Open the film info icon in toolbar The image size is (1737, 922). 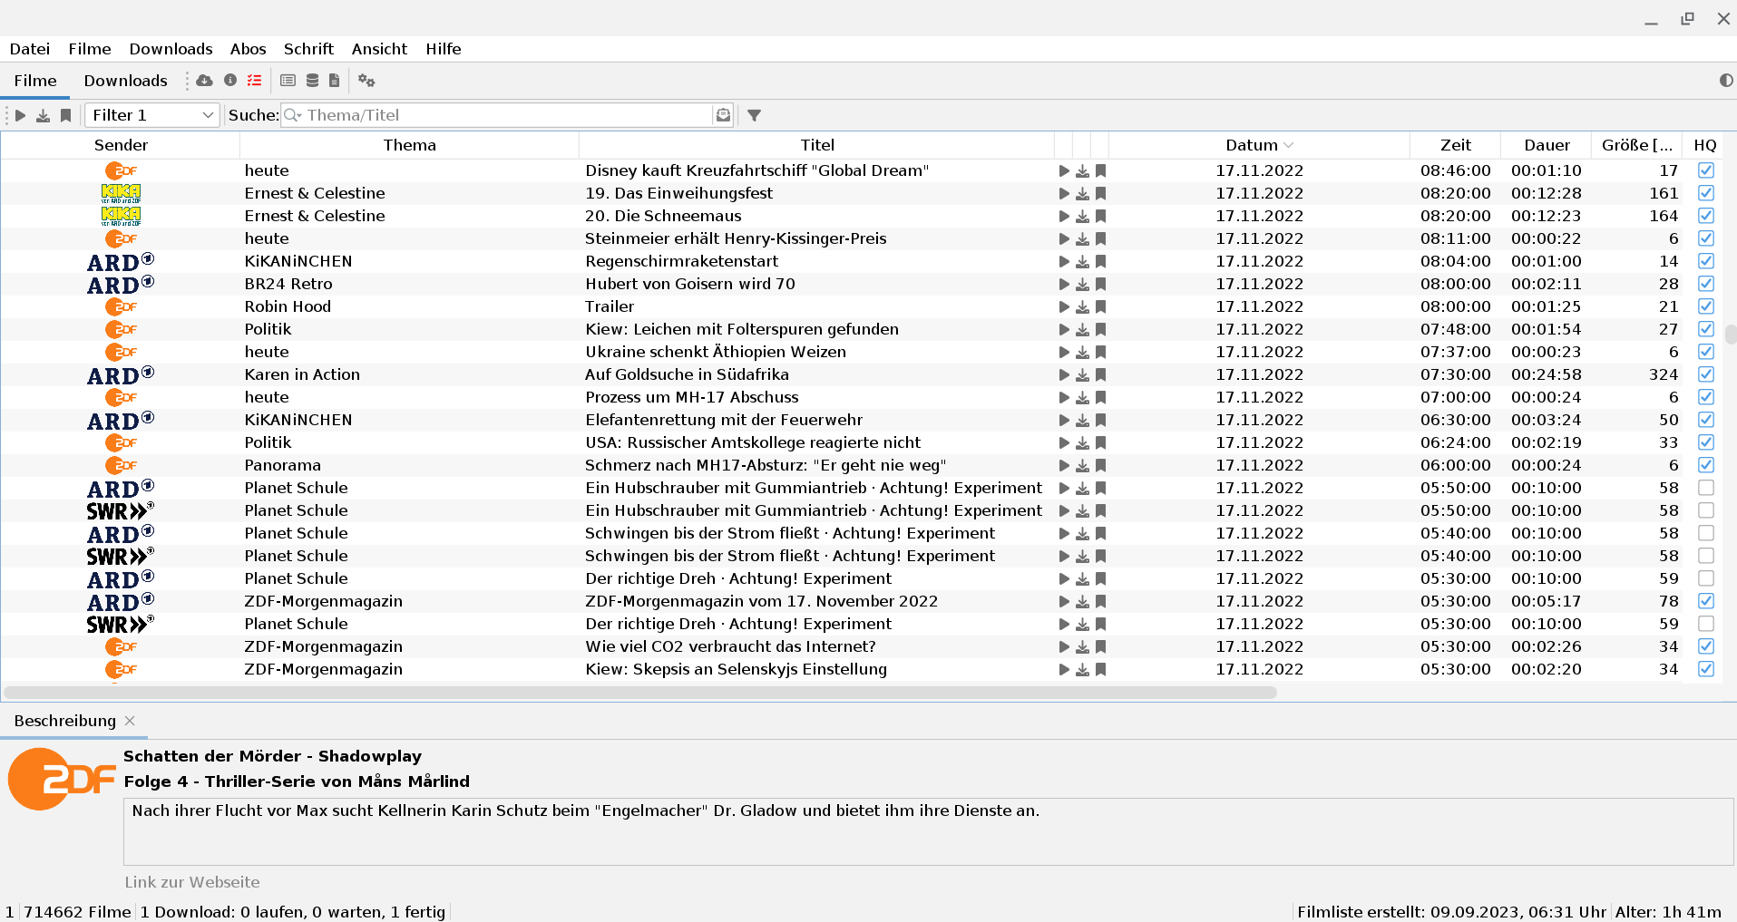[230, 81]
